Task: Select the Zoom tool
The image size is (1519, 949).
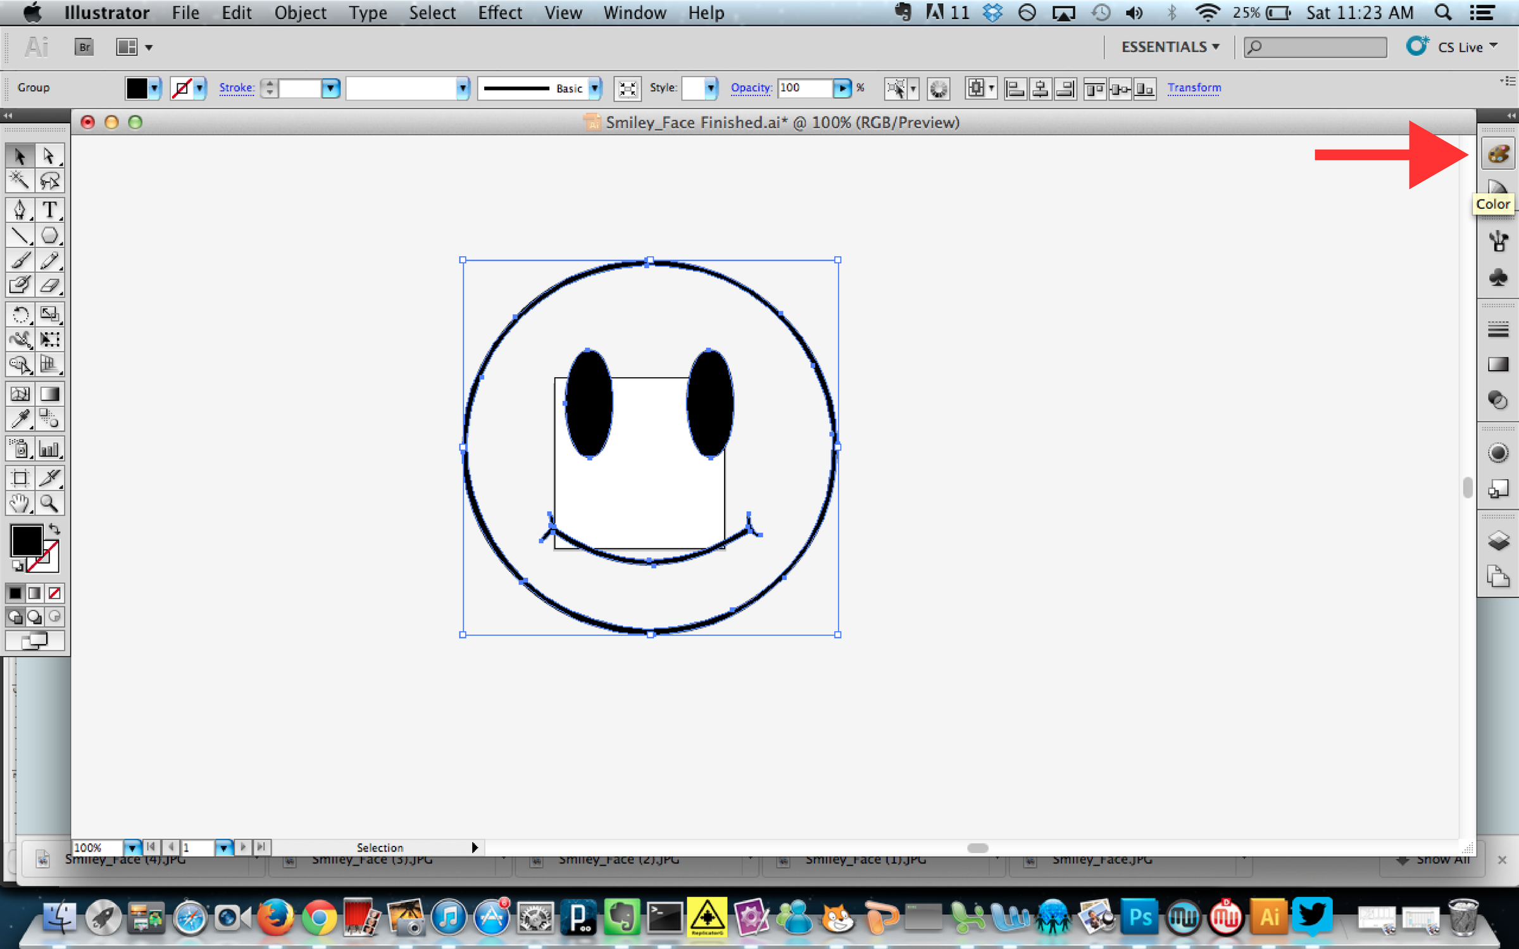Action: (x=51, y=504)
